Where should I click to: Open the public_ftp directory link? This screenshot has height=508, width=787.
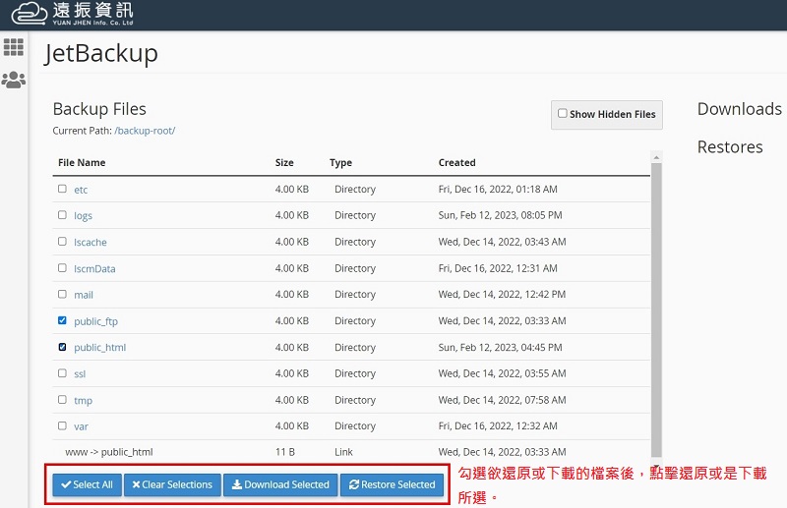coord(95,321)
